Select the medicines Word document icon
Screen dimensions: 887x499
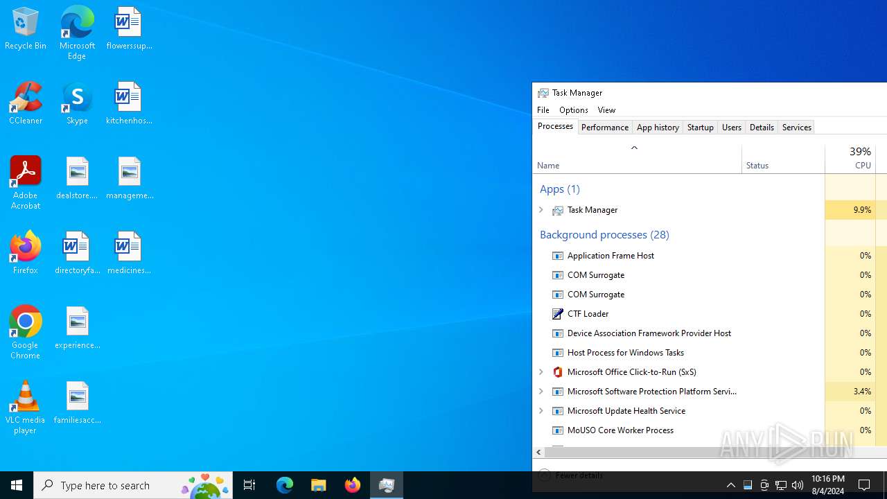129,254
